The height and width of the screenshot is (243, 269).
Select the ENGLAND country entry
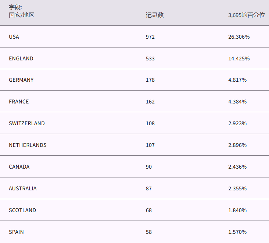pyautogui.click(x=21, y=59)
